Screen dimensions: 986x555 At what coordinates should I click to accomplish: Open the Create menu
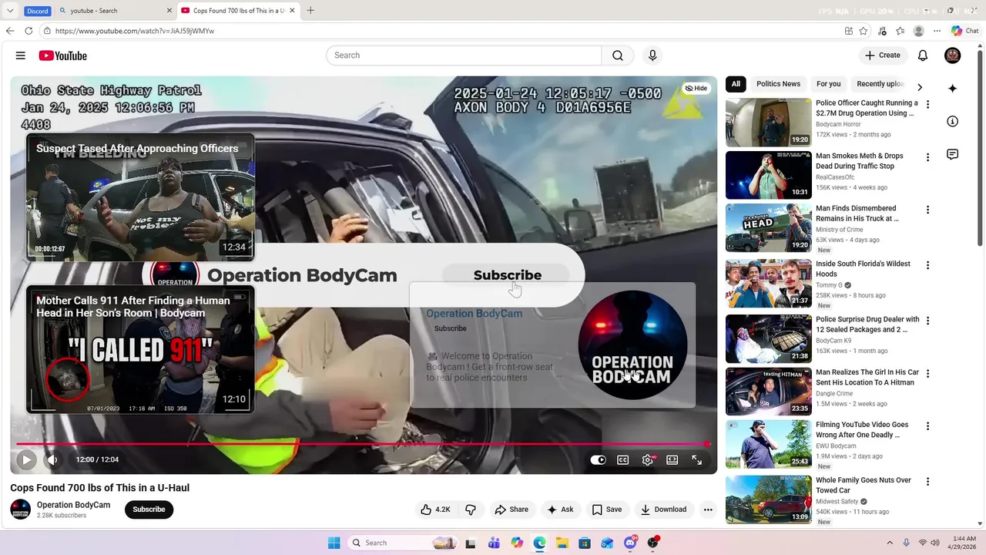883,55
